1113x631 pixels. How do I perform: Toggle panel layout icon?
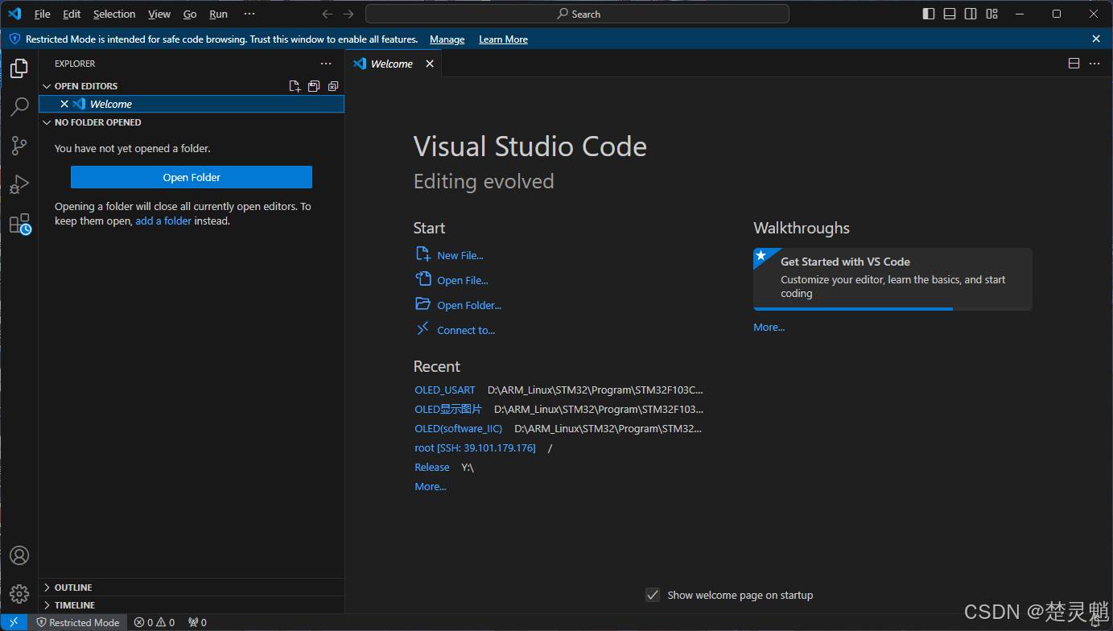click(950, 14)
